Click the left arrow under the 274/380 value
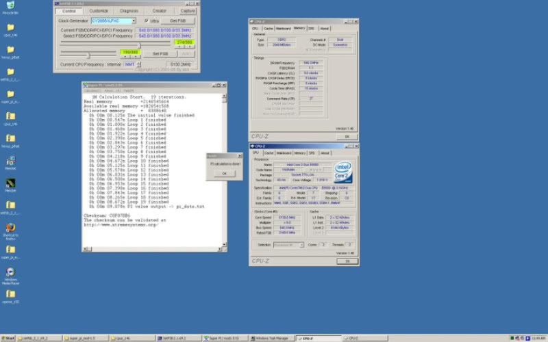This screenshot has height=342, width=548. (179, 47)
